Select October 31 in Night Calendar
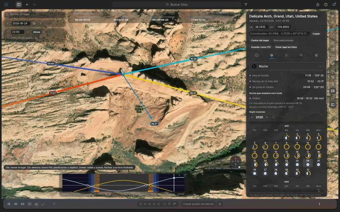340x212 pixels. pos(308,172)
